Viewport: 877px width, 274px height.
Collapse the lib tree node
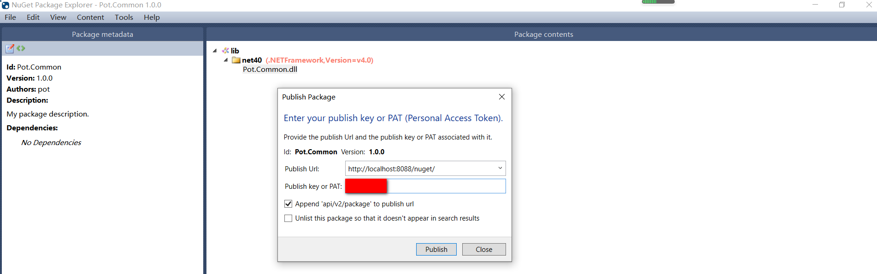click(x=215, y=51)
